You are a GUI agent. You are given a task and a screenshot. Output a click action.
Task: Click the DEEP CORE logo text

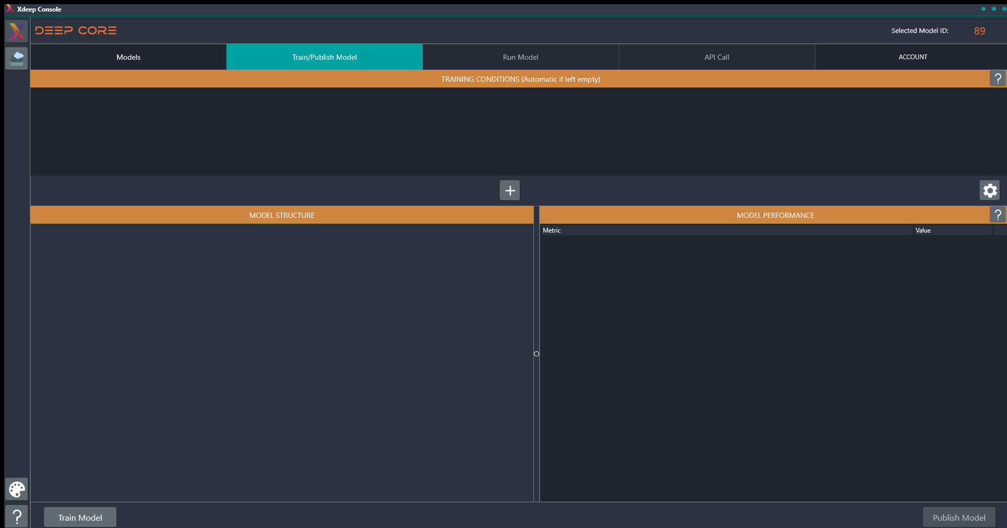[x=76, y=30]
